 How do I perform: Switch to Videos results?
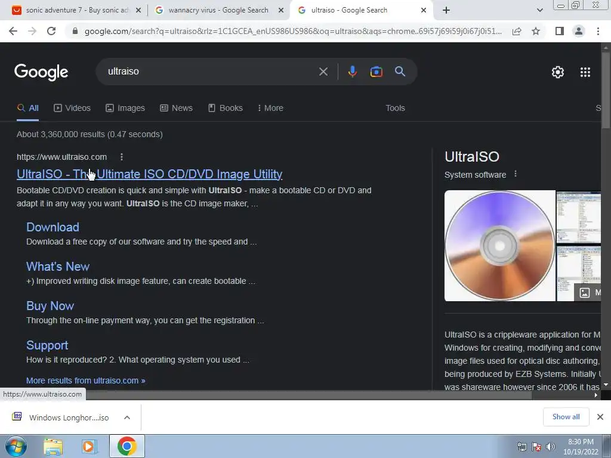coord(72,109)
